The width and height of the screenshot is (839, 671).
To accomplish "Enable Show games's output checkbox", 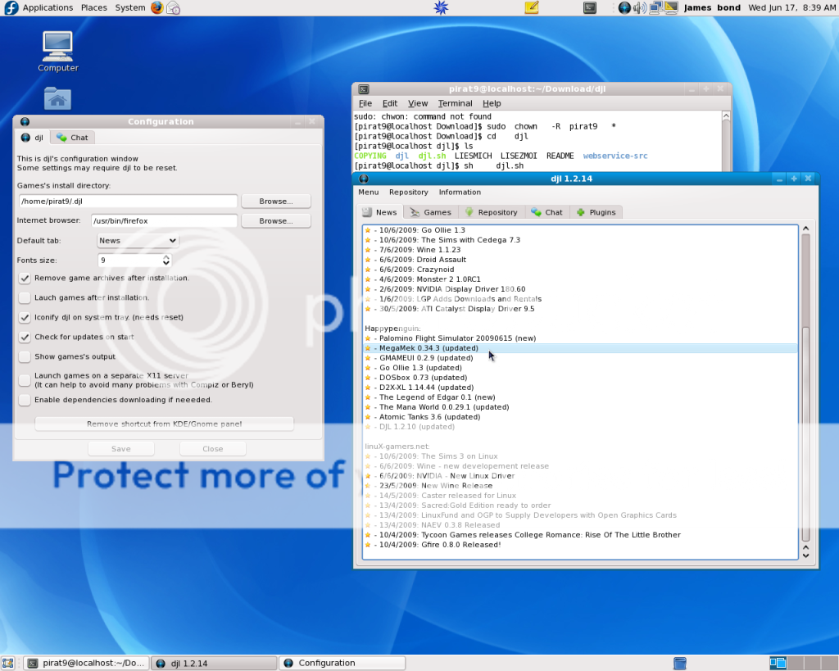I will point(25,356).
